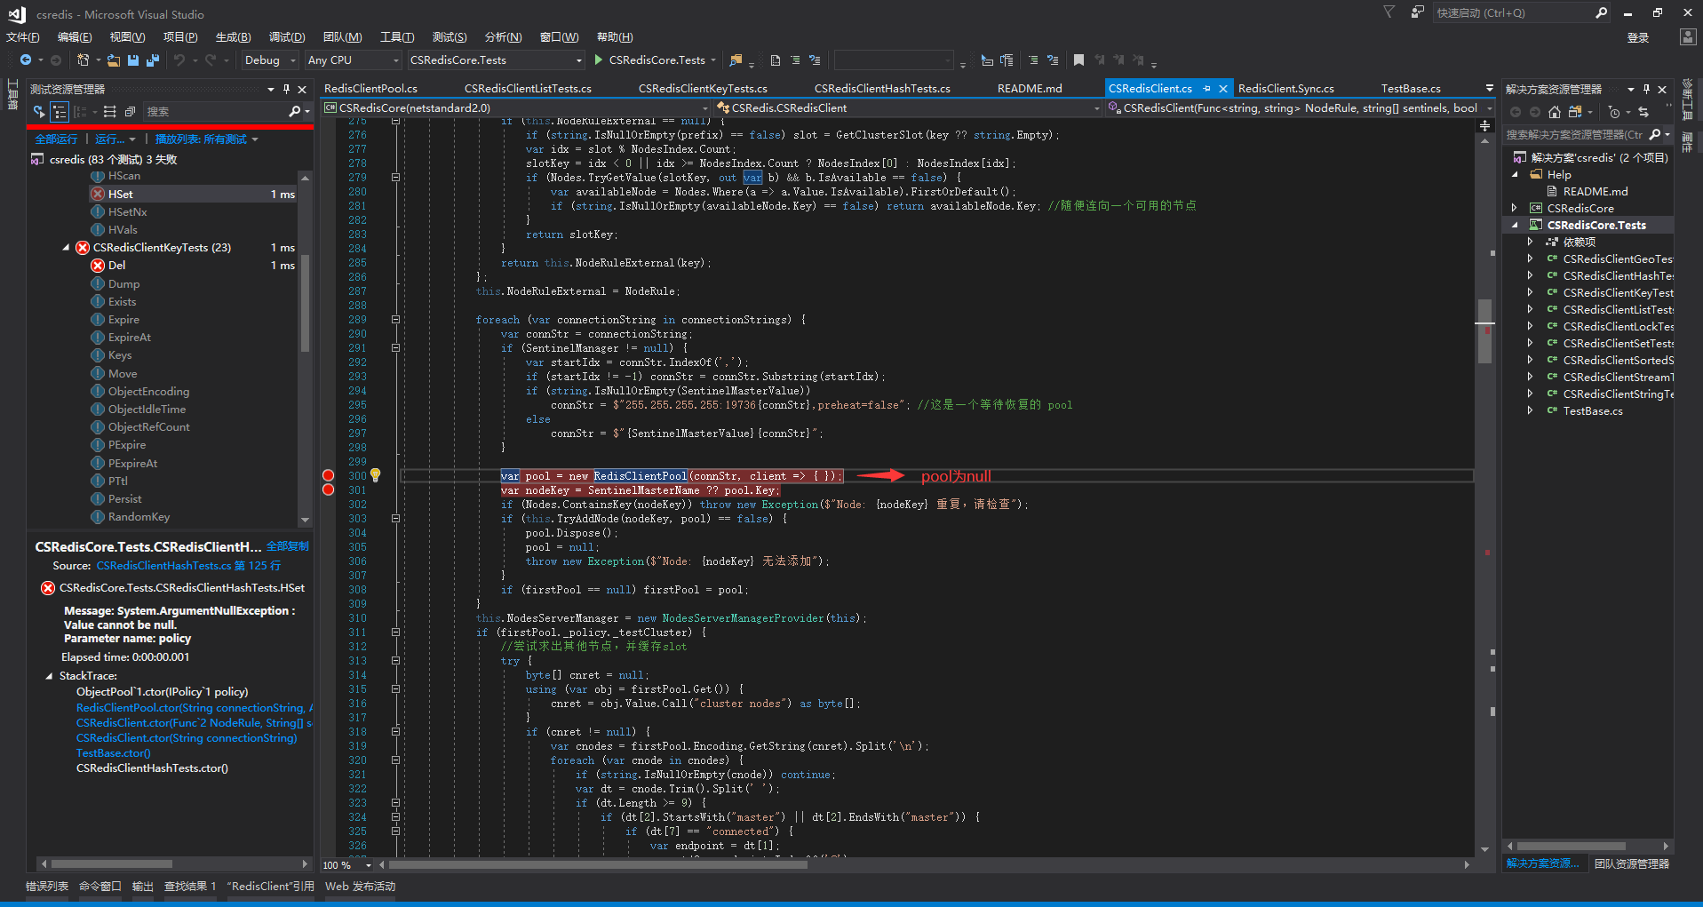Switch to the RedisClientPool.cs tab
This screenshot has width=1703, height=907.
(x=370, y=89)
